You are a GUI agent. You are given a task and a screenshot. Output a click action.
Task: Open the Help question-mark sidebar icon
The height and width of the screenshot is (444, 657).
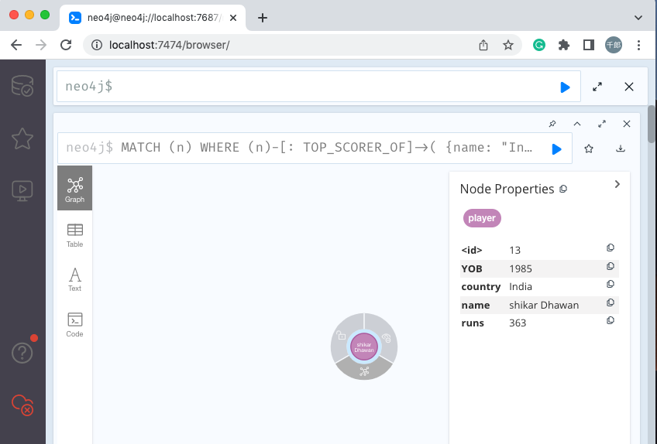coord(22,353)
